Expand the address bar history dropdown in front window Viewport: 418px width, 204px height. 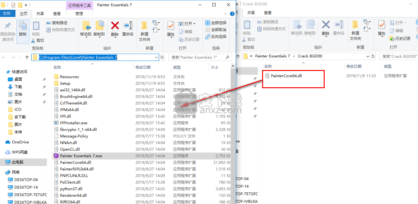coord(156,57)
